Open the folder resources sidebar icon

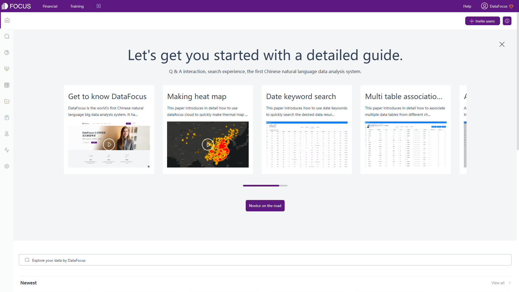7,101
